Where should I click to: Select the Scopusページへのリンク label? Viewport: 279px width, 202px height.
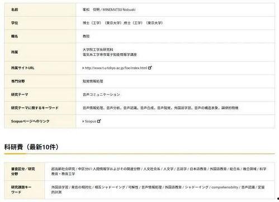click(x=30, y=121)
